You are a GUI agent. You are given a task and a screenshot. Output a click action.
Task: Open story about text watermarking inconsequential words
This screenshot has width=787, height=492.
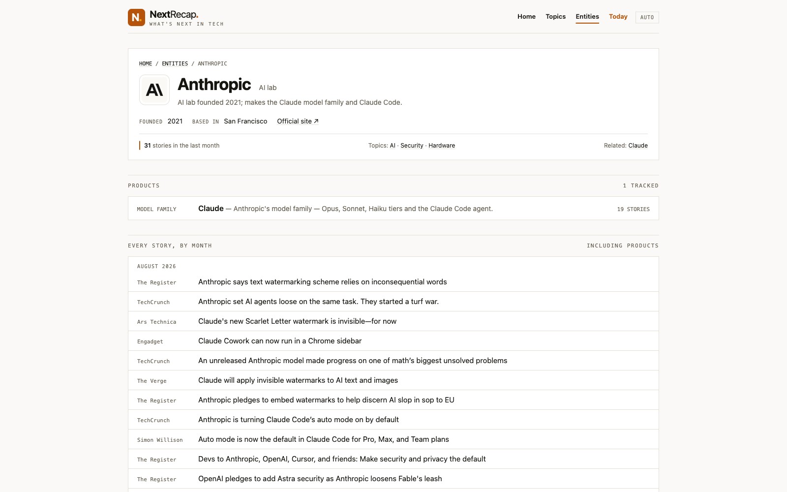323,282
